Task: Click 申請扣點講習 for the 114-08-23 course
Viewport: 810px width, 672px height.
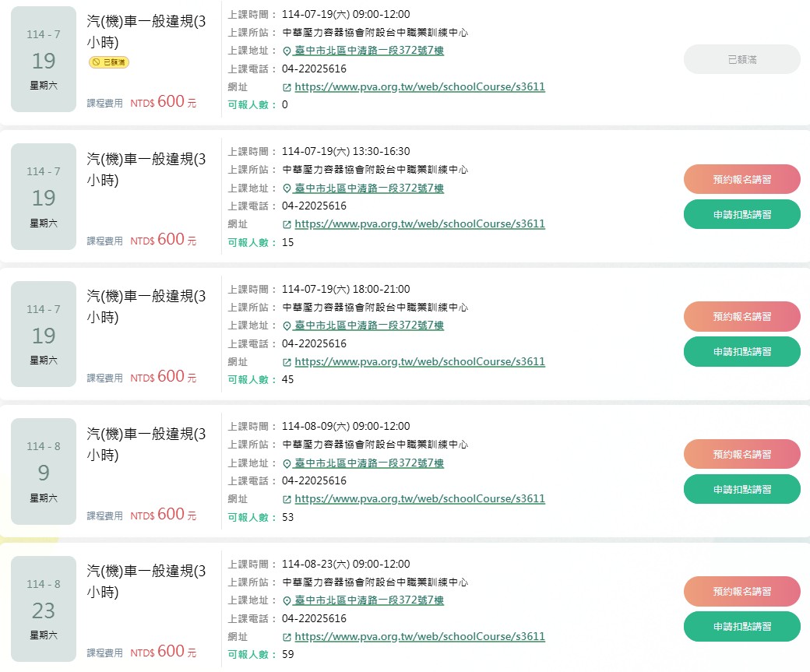Action: coord(741,627)
